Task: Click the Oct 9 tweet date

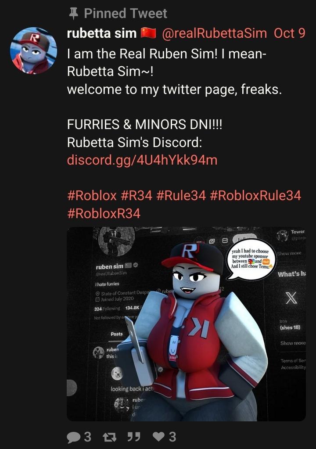Action: pyautogui.click(x=290, y=33)
